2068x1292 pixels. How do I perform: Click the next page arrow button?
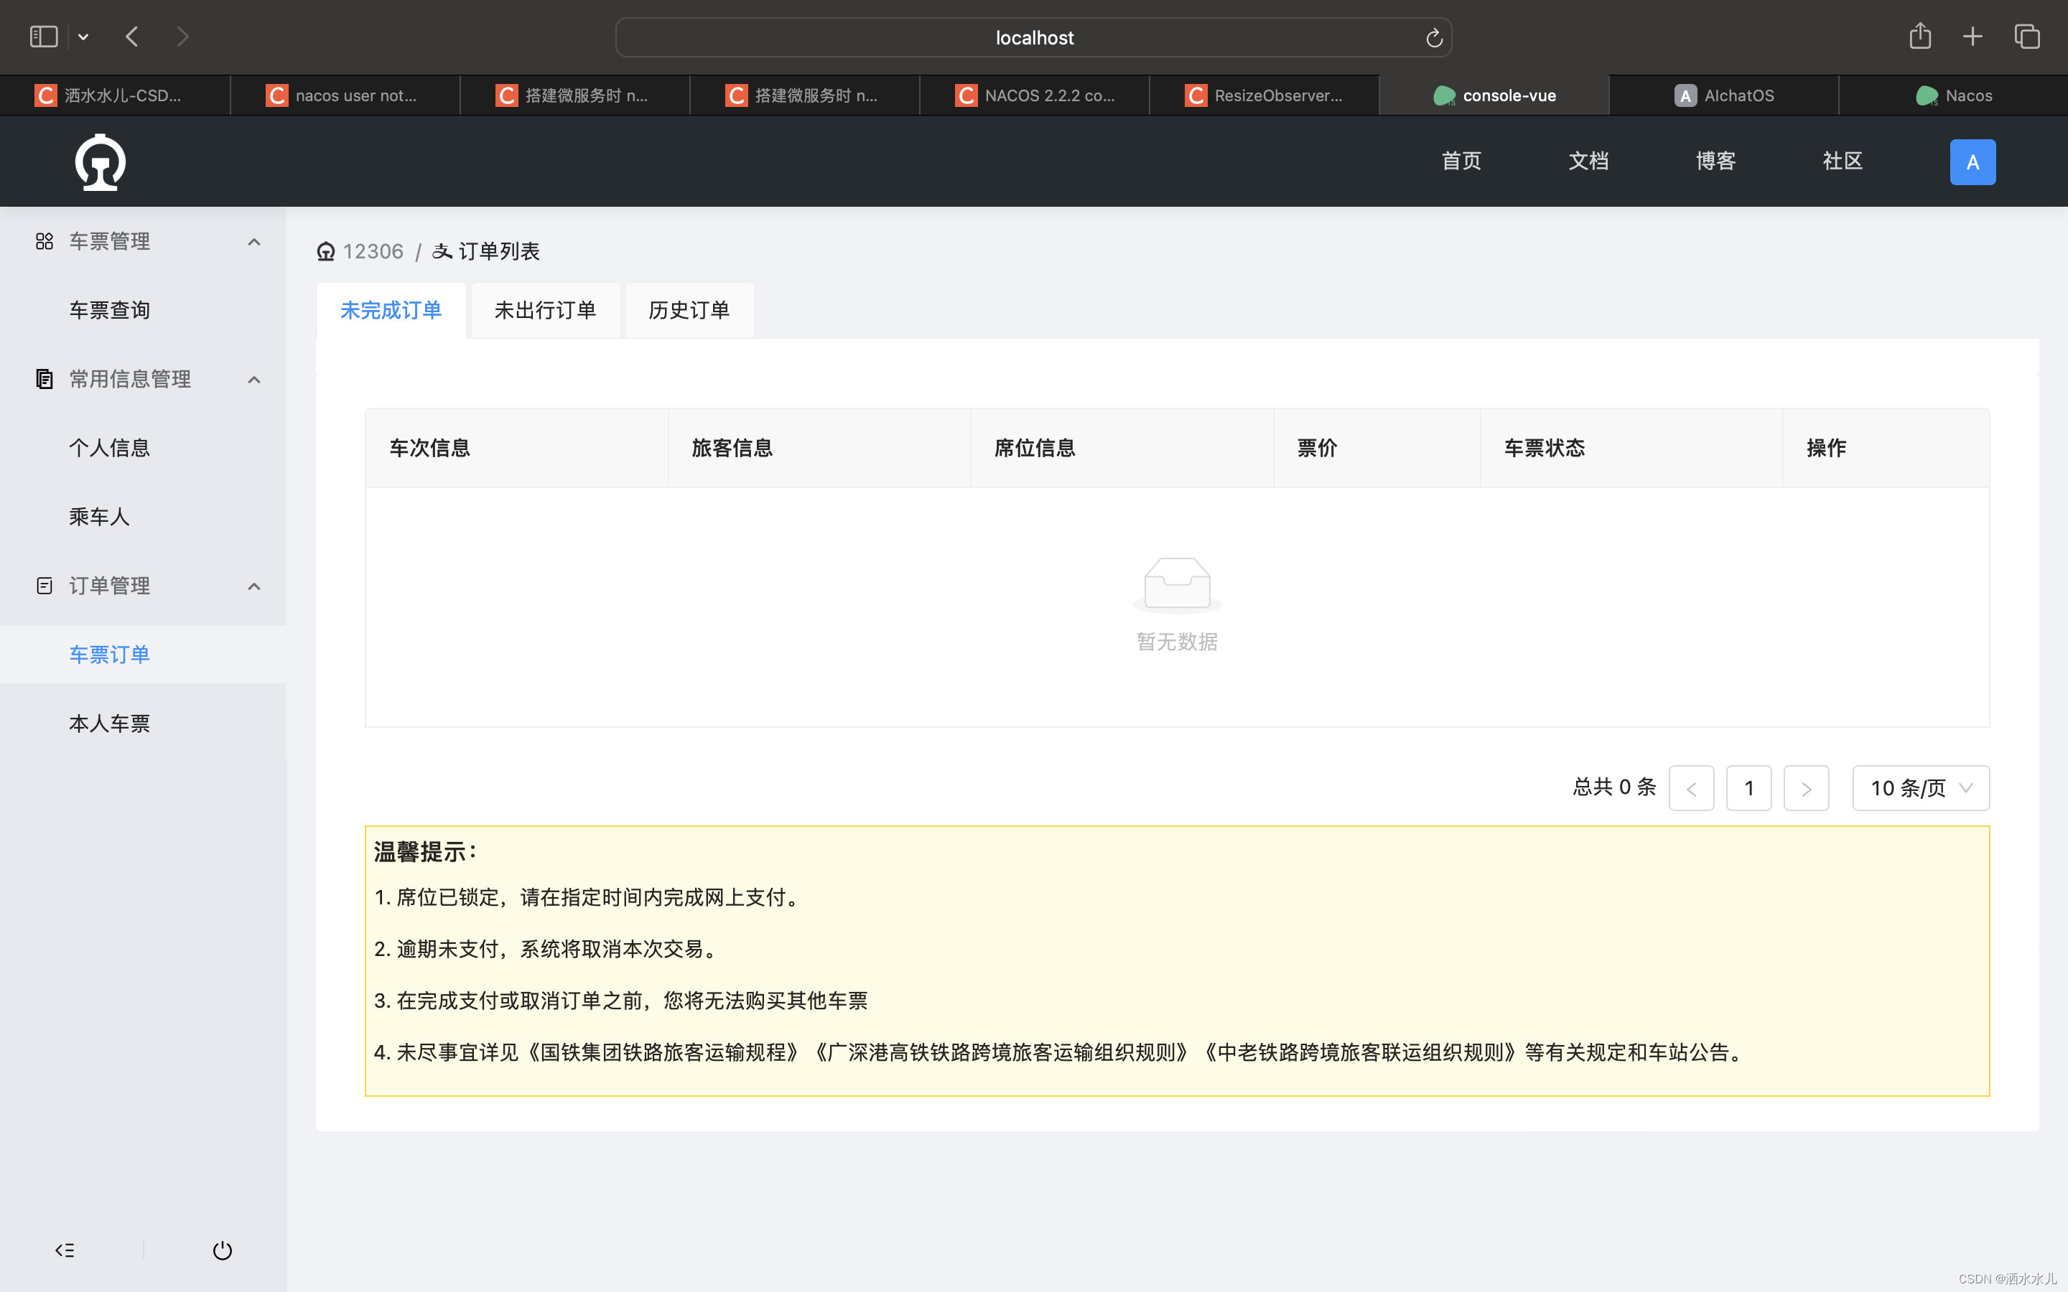click(x=1806, y=788)
